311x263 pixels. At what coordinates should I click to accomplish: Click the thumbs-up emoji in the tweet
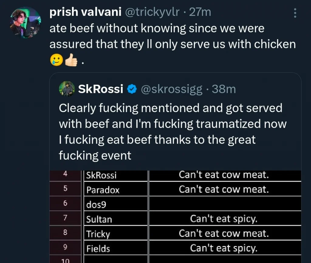[70, 59]
